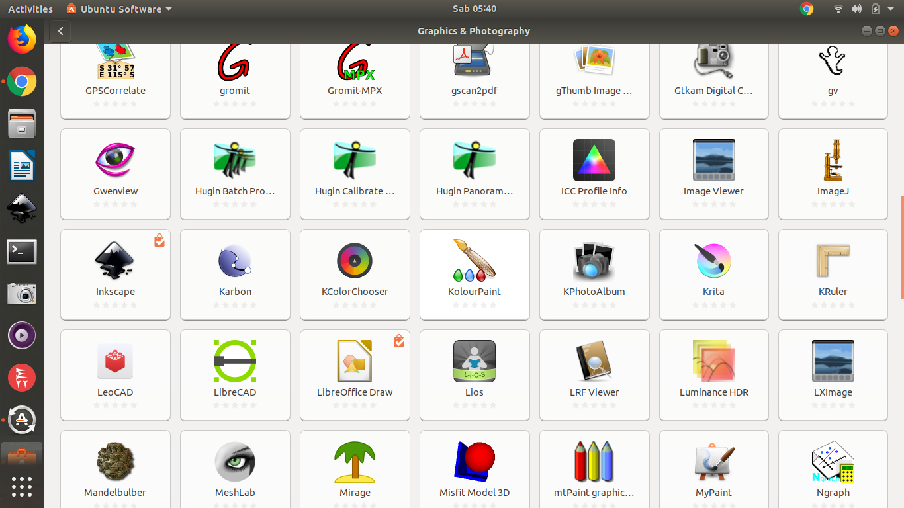Open the LeoCAD brick icon

(x=115, y=361)
